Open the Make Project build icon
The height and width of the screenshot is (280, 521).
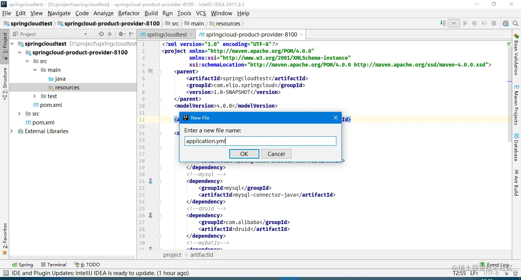coord(443,23)
